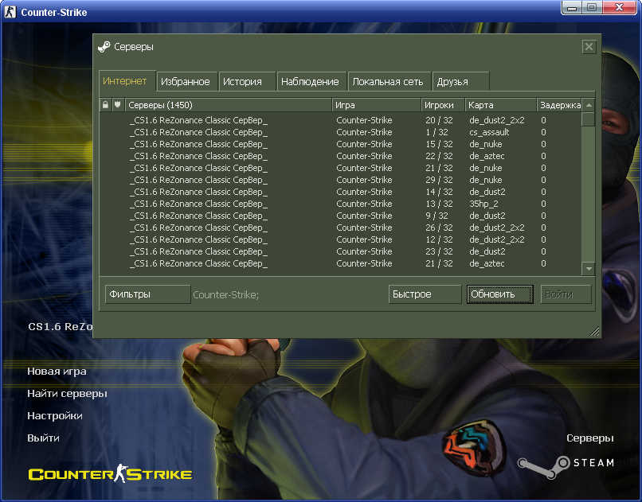Sort the list by the Карта column

[x=501, y=105]
